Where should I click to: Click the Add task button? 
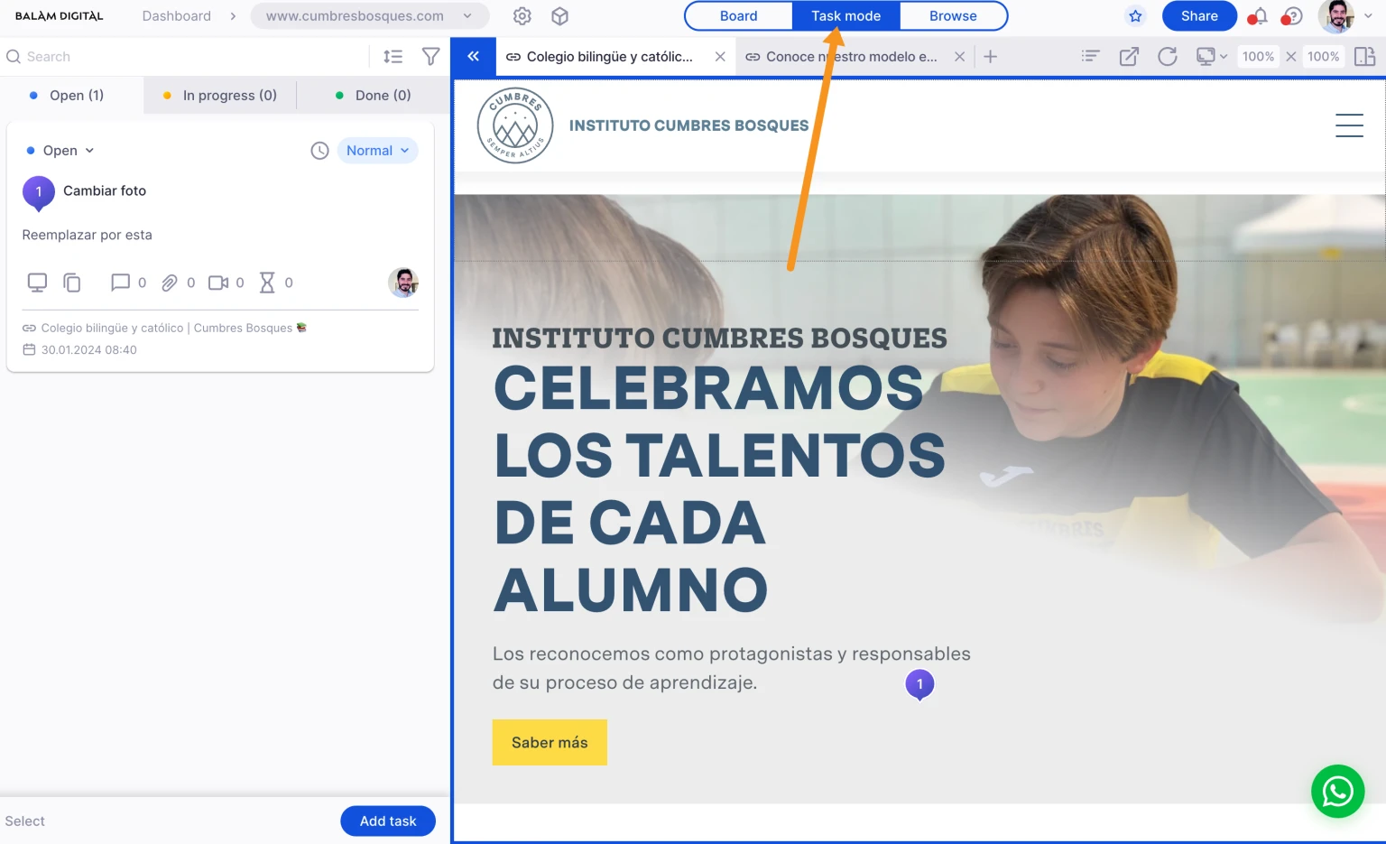(x=388, y=821)
